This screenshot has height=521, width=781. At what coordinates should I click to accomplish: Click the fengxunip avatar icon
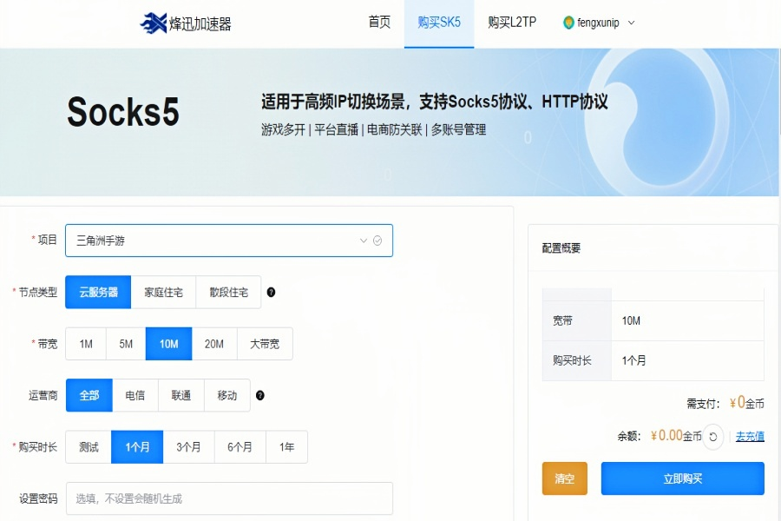[568, 24]
